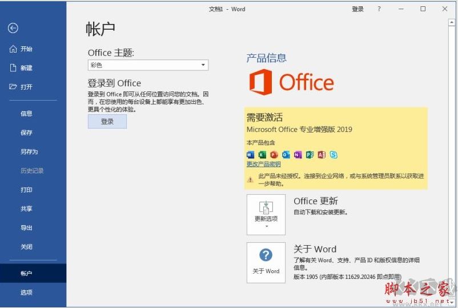Click the open folder icon beside 打开
Screen dimensions: 458x308
[13, 87]
